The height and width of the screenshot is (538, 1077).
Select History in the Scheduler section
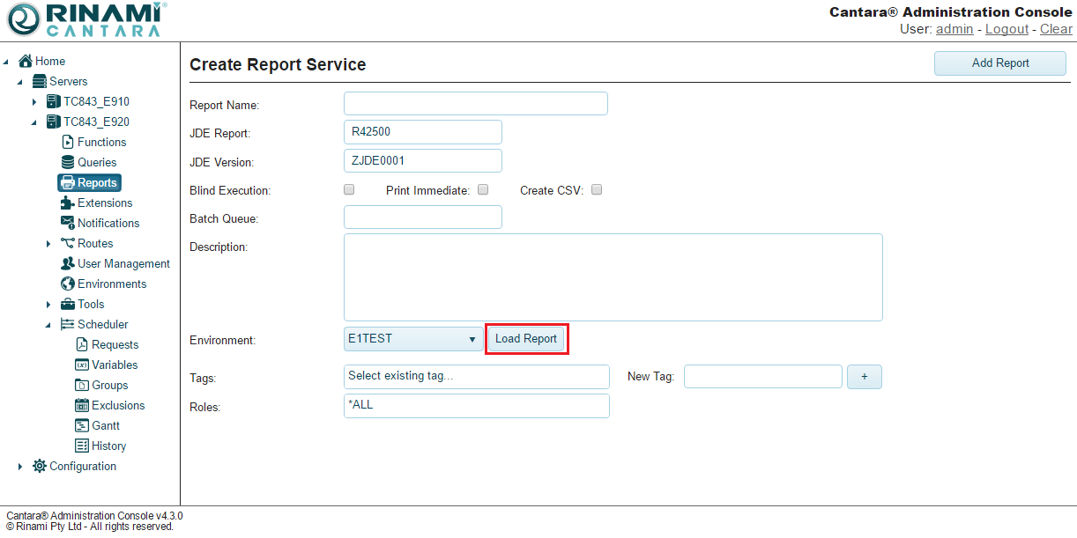pyautogui.click(x=108, y=446)
